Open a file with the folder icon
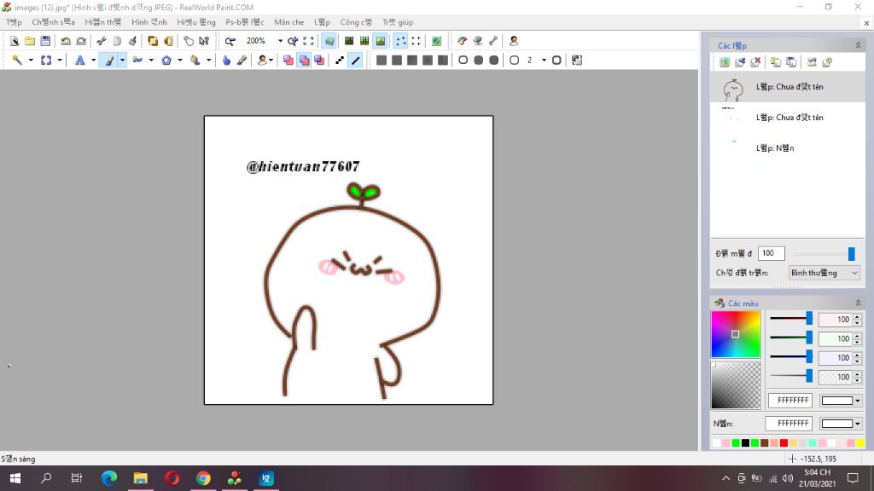This screenshot has height=491, width=874. pos(30,41)
